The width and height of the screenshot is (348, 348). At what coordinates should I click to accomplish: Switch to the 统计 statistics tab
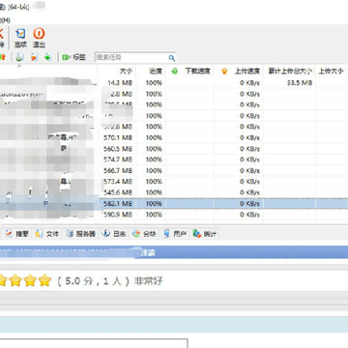[x=205, y=234]
